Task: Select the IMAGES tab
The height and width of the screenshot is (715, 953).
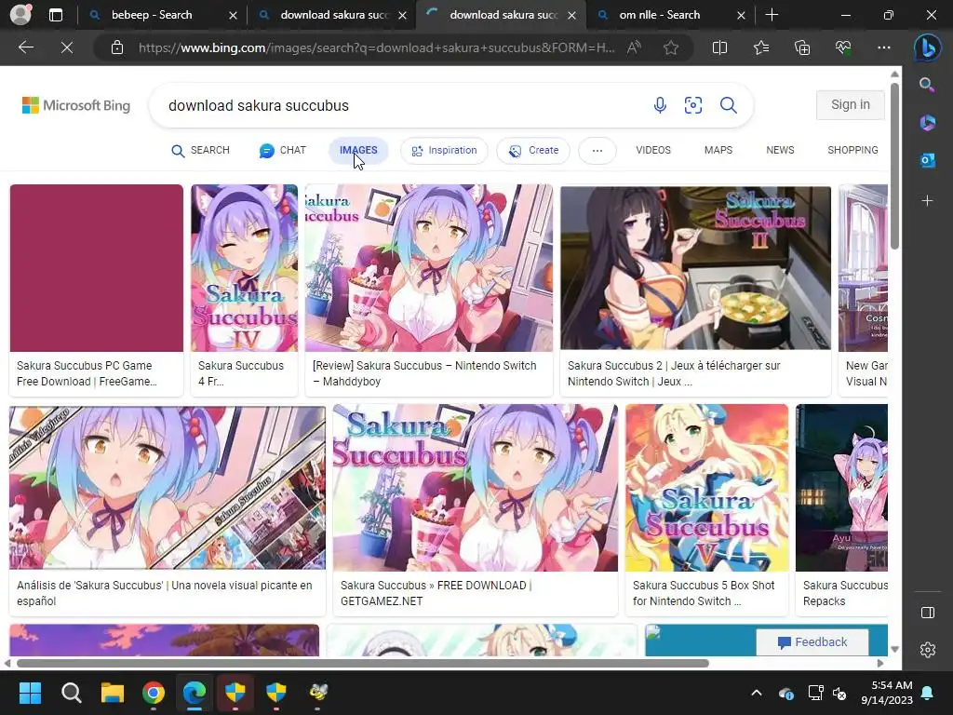Action: (x=358, y=150)
